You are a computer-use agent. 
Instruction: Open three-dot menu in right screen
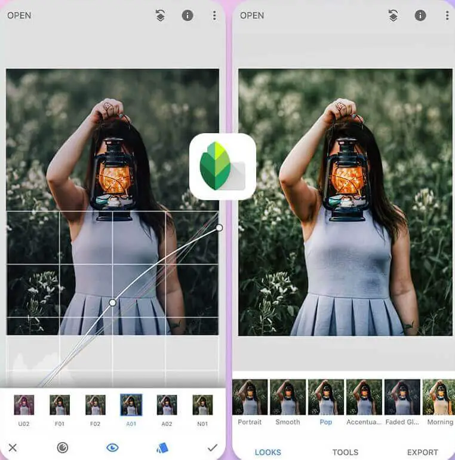tap(447, 16)
